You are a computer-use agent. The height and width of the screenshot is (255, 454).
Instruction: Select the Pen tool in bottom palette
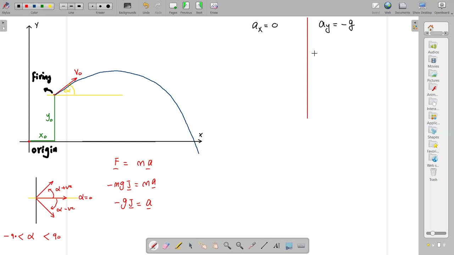tap(154, 246)
